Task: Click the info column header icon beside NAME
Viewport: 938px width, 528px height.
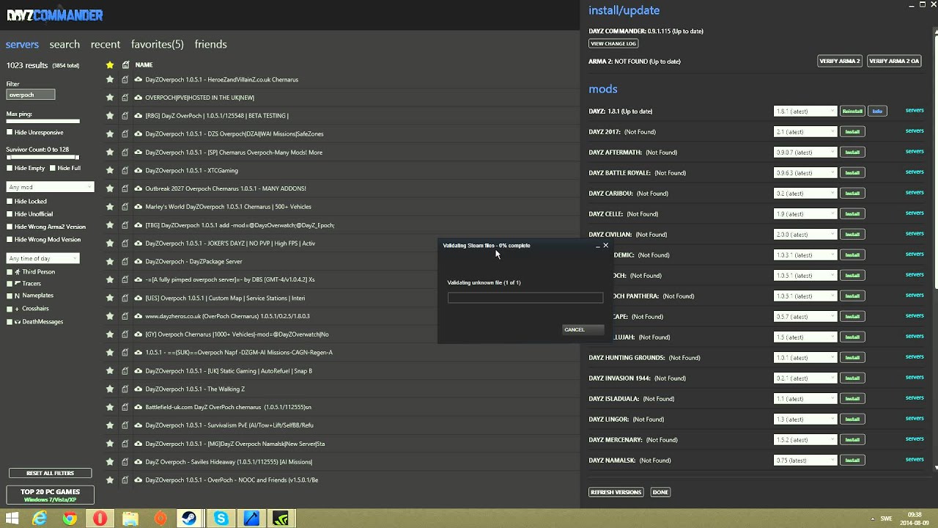Action: (125, 65)
